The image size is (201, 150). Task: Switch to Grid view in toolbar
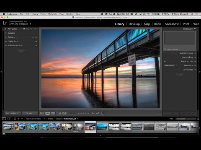(42, 113)
